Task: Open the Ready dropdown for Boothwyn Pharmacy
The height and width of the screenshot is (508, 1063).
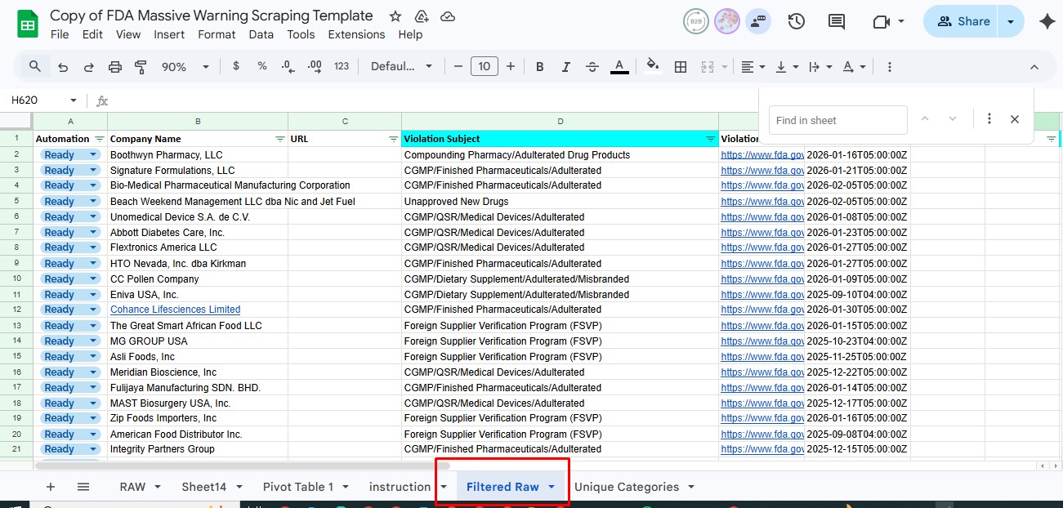Action: (93, 155)
